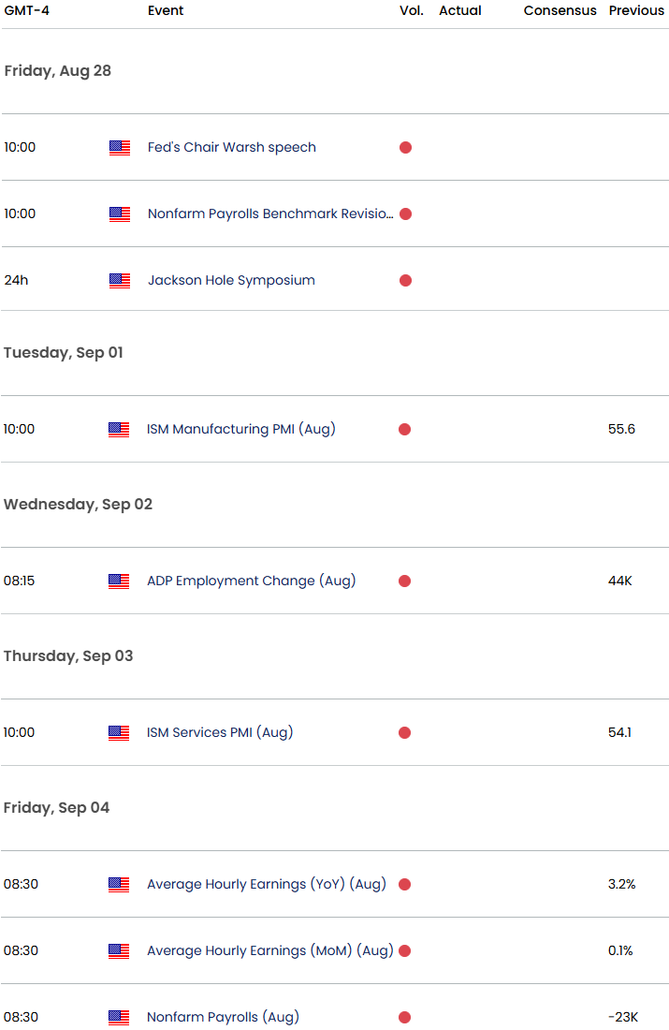Click red dot for Average Hourly Earnings (MoM)
Screen dimensions: 669x1030
click(x=404, y=950)
